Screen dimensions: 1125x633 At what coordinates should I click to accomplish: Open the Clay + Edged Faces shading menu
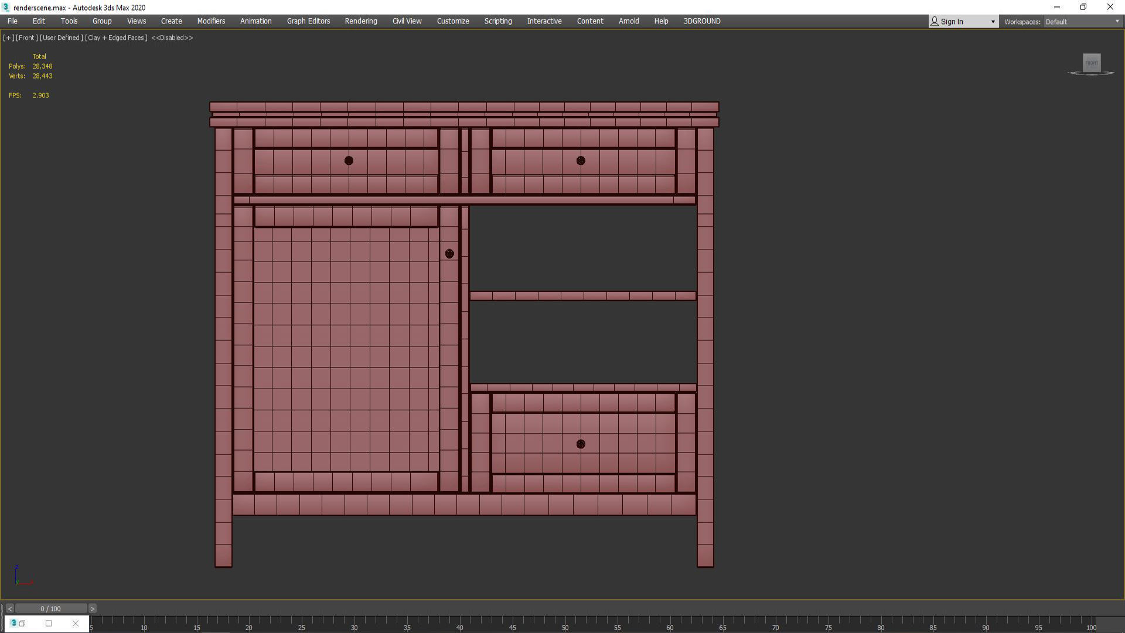[x=116, y=38]
